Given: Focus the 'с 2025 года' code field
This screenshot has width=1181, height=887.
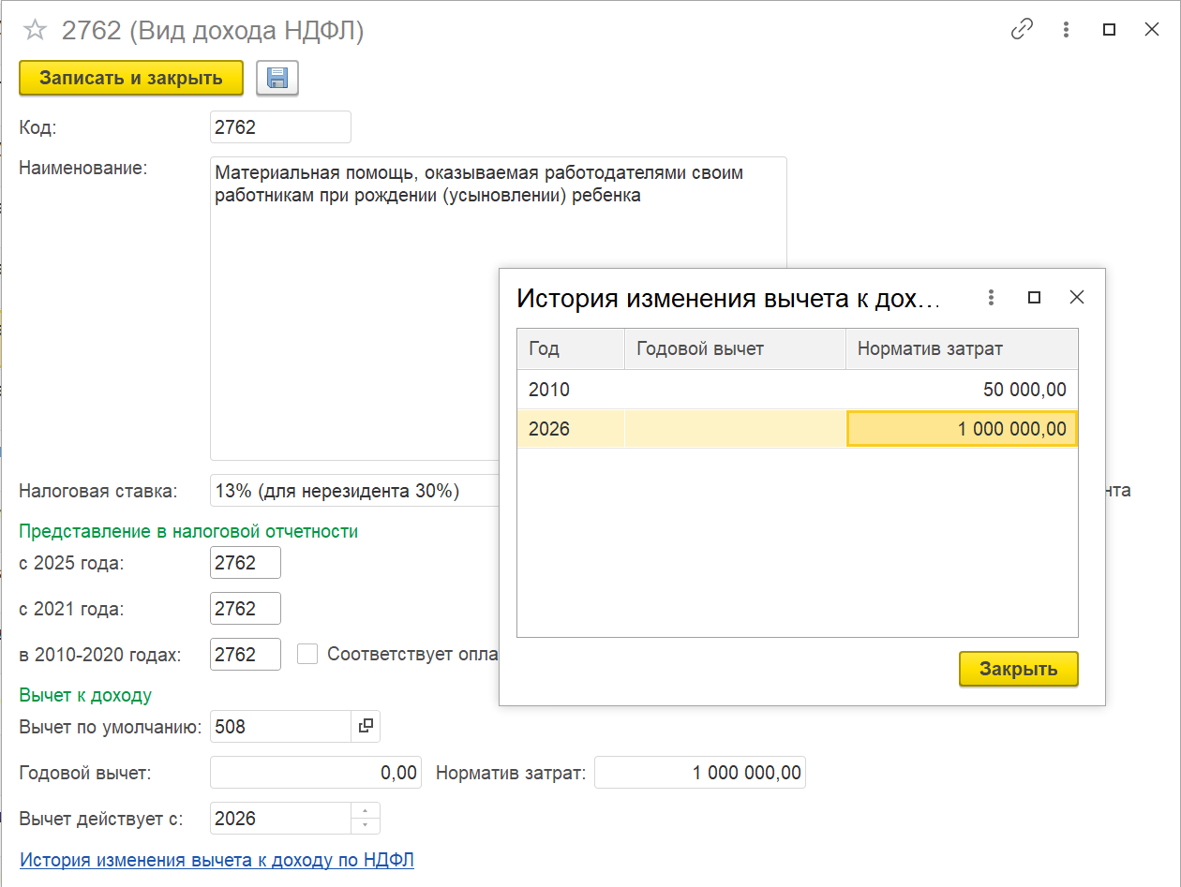Looking at the screenshot, I should (x=246, y=563).
